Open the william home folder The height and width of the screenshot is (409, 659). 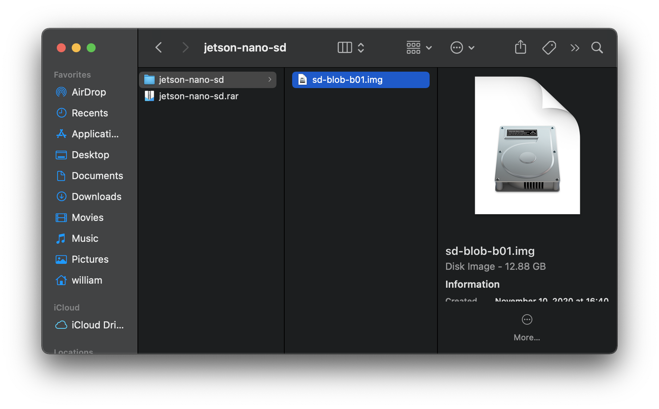[87, 280]
